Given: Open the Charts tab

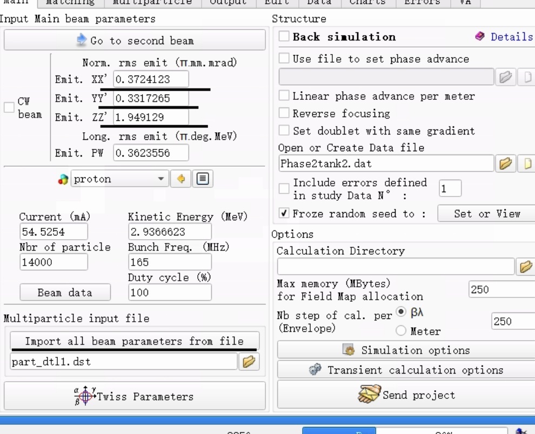Looking at the screenshot, I should pyautogui.click(x=367, y=2).
